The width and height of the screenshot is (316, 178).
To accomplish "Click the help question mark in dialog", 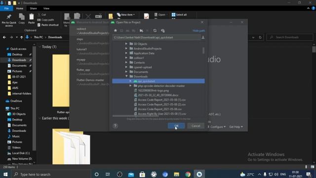I will (115, 126).
